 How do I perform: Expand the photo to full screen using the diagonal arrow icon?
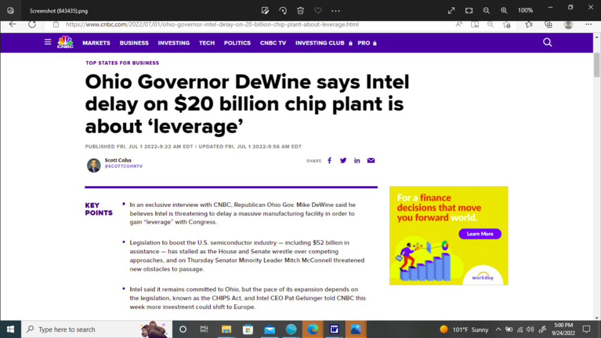click(x=451, y=11)
